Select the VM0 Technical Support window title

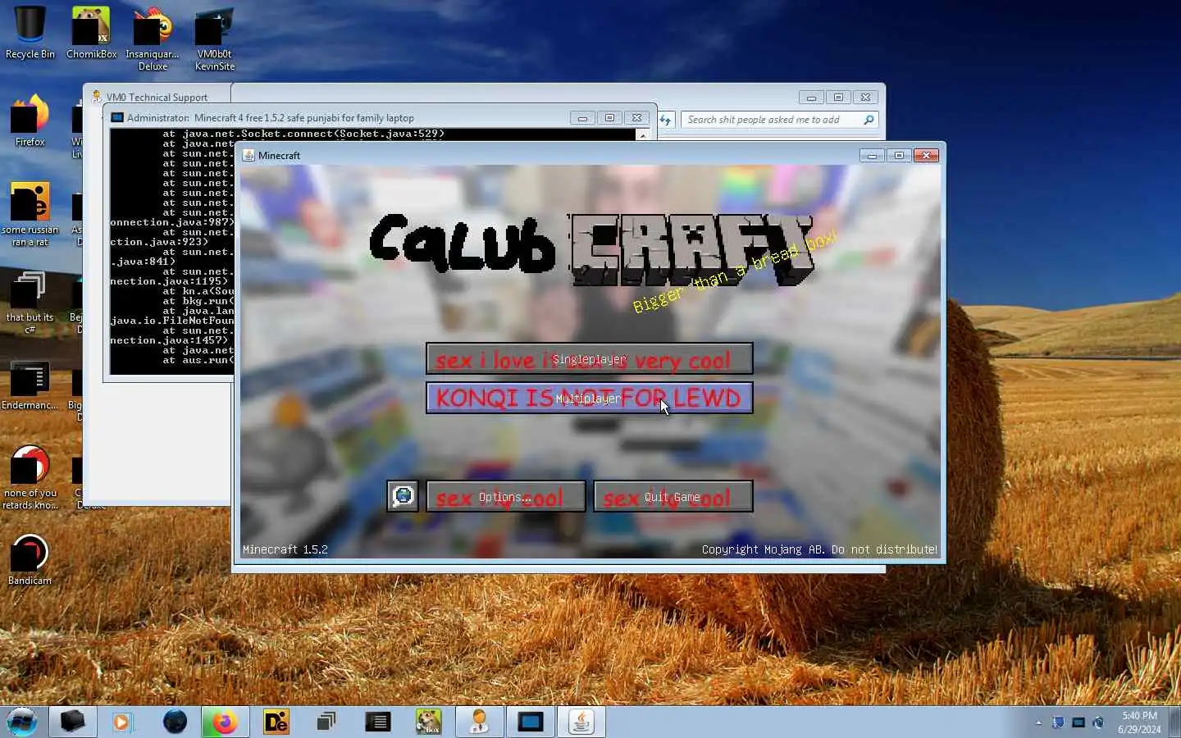tap(157, 97)
